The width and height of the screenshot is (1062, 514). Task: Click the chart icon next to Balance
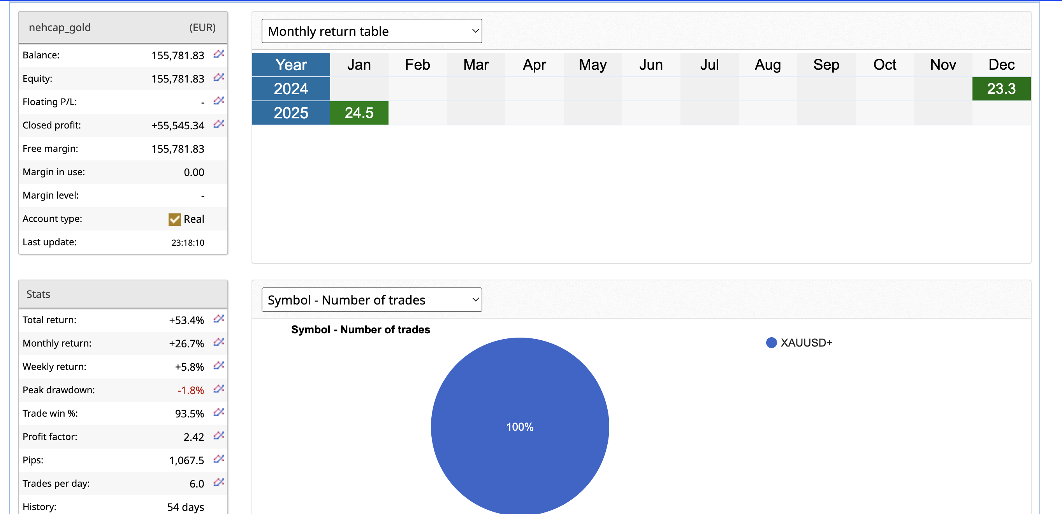point(218,54)
